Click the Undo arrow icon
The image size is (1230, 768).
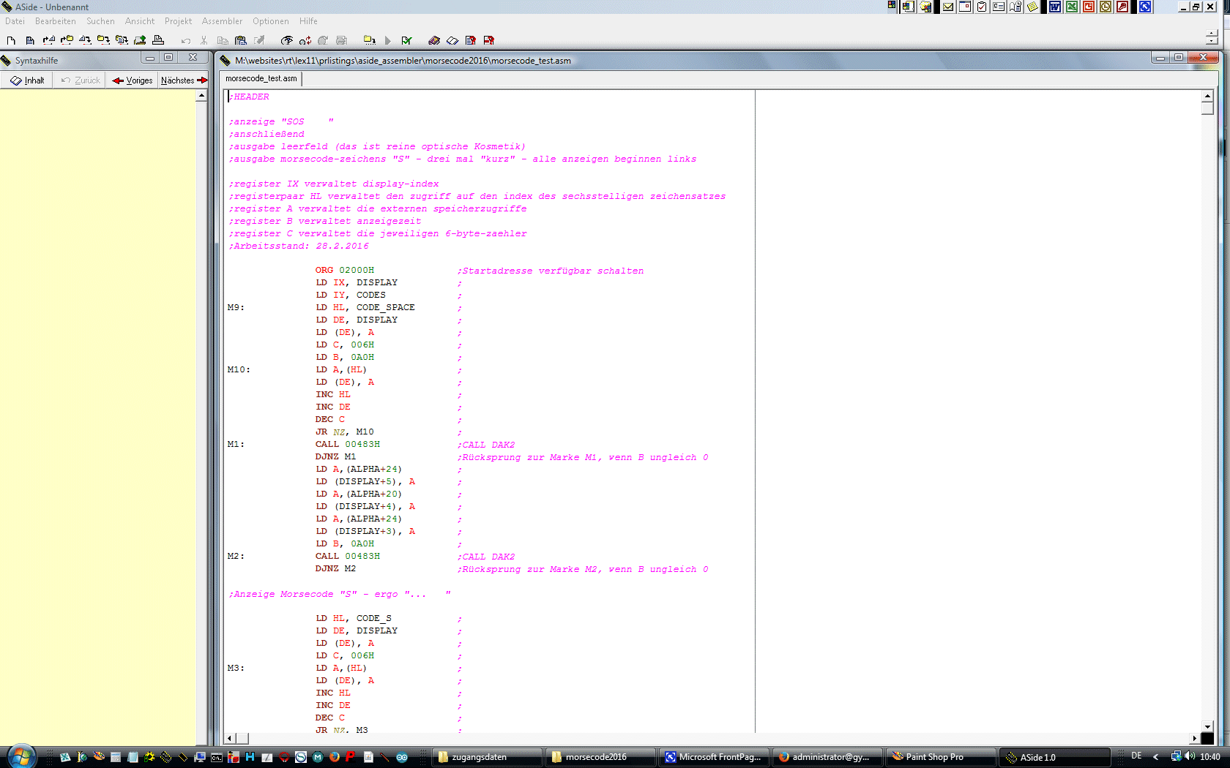tap(186, 40)
